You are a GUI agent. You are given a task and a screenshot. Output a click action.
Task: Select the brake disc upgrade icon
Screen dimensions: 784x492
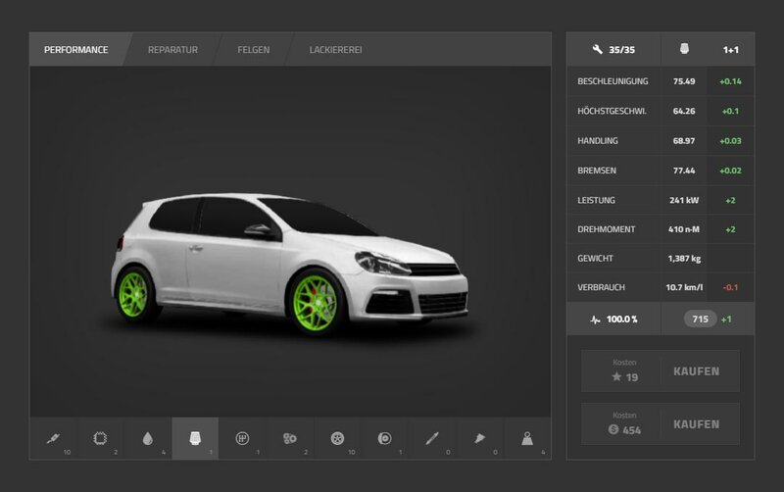(x=385, y=439)
